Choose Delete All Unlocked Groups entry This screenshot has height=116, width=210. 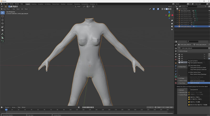coord(199,81)
